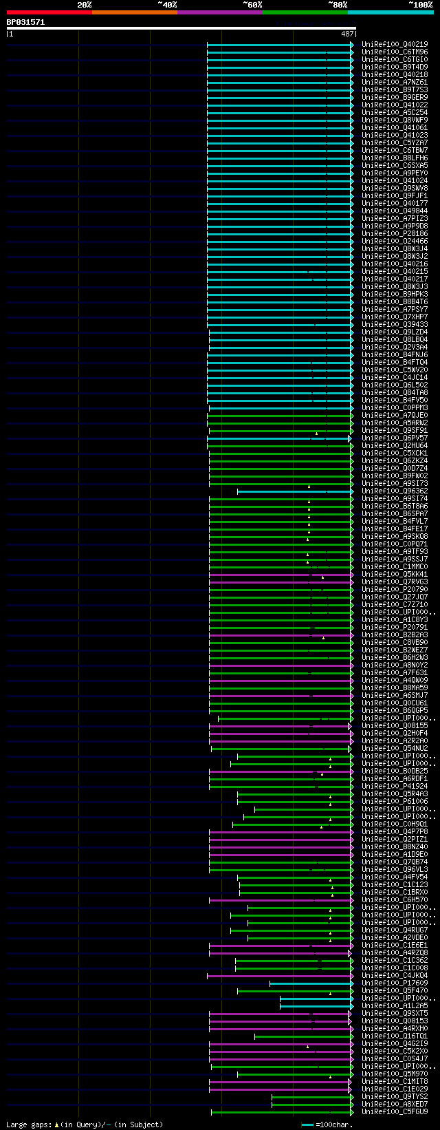440x1130 pixels.
Task: Select the label UniRef100_B6SPA7
Action: (x=395, y=514)
